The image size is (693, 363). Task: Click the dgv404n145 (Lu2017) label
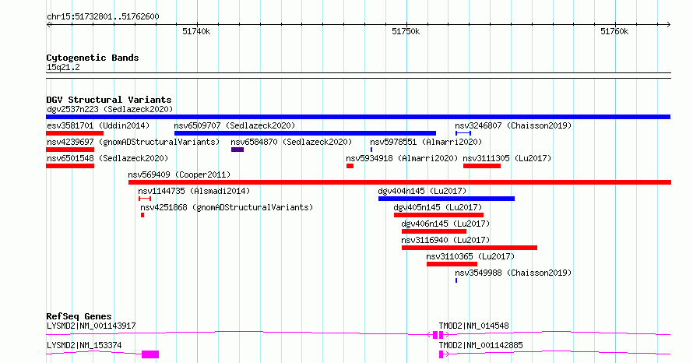coord(422,191)
